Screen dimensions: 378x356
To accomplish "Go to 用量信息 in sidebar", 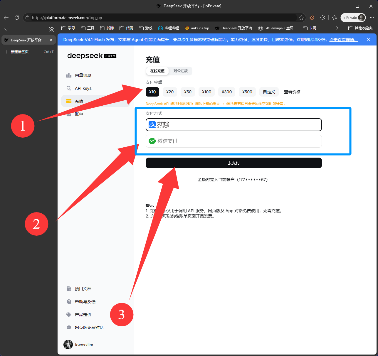I will 96,75.
